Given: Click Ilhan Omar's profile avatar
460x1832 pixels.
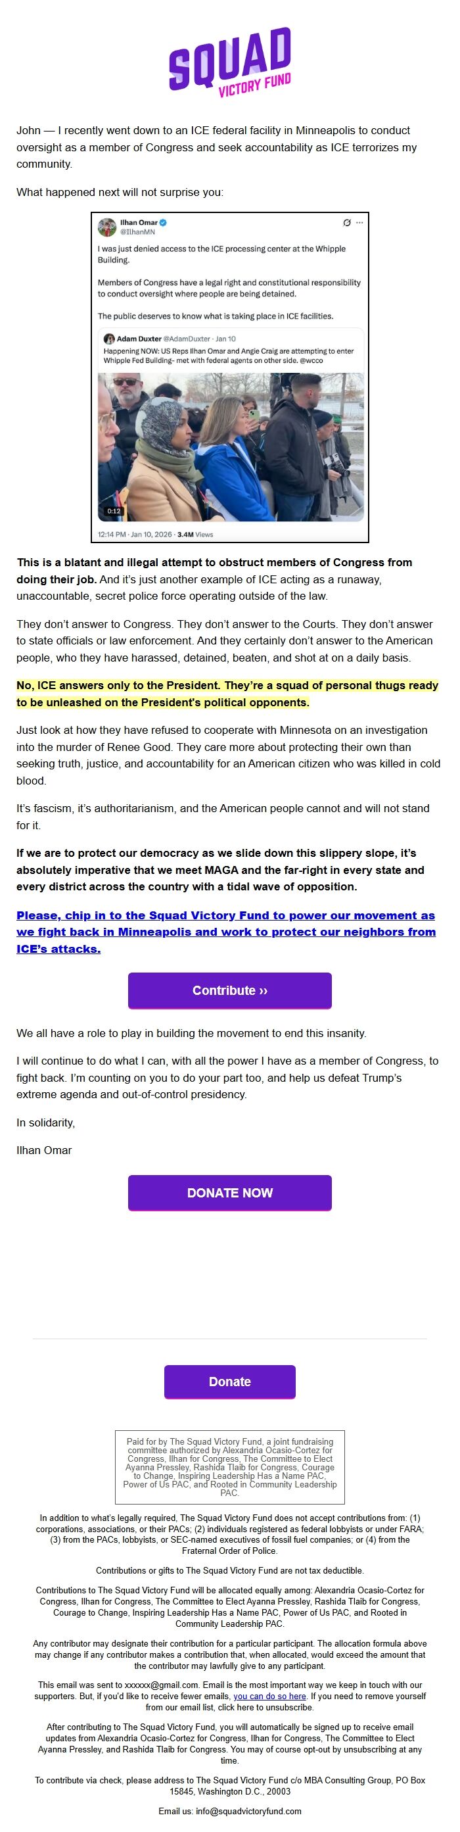Looking at the screenshot, I should coord(106,227).
